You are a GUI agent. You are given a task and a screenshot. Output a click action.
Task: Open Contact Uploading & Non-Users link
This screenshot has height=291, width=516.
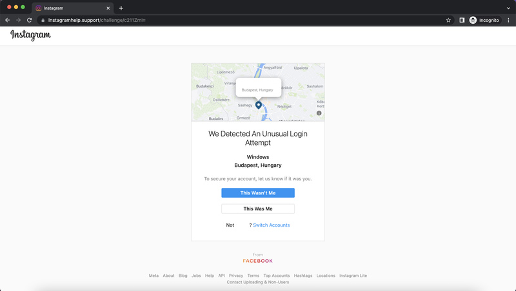tap(258, 282)
